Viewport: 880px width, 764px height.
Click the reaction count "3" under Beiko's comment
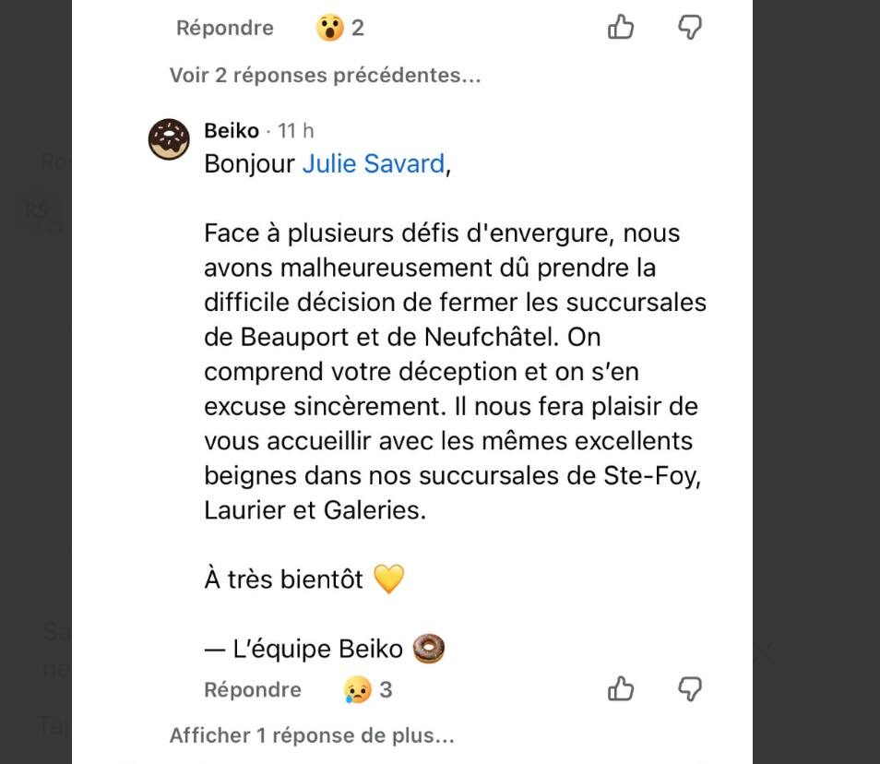tap(386, 689)
